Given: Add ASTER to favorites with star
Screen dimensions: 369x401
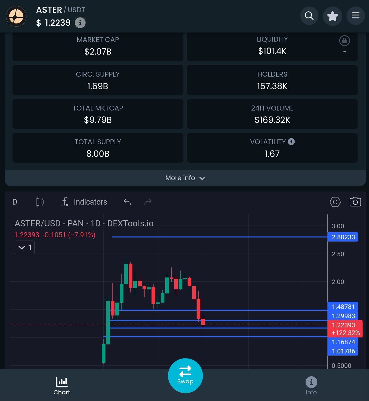Looking at the screenshot, I should click(x=333, y=16).
